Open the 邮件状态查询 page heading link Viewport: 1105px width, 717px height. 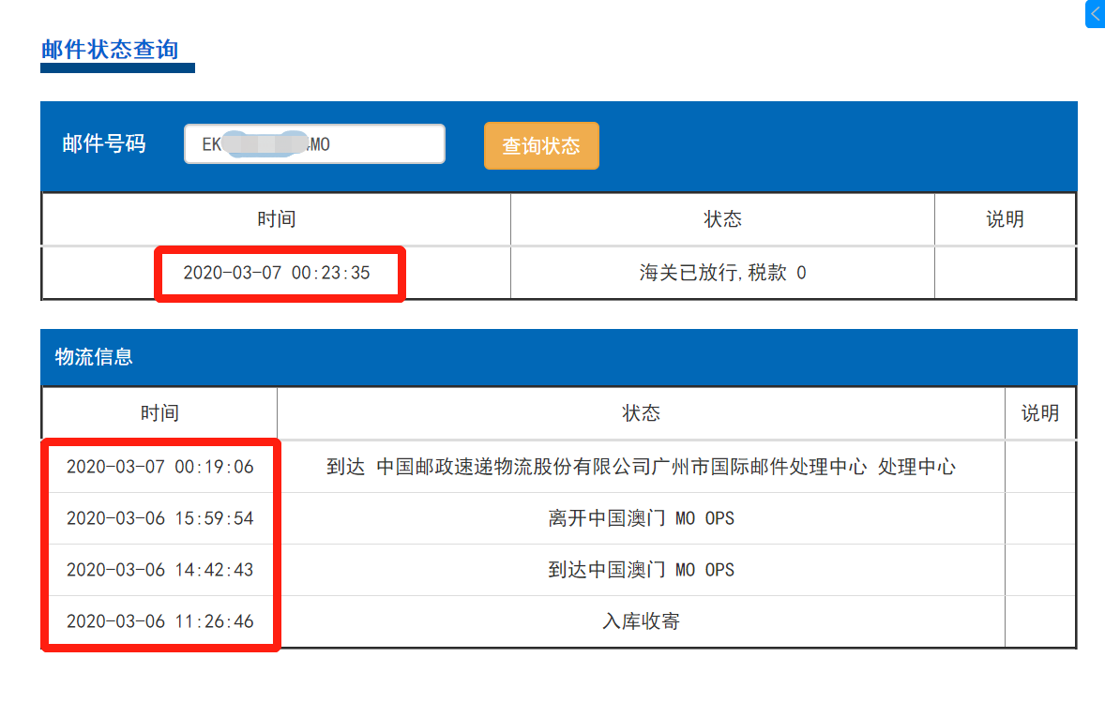pos(109,51)
